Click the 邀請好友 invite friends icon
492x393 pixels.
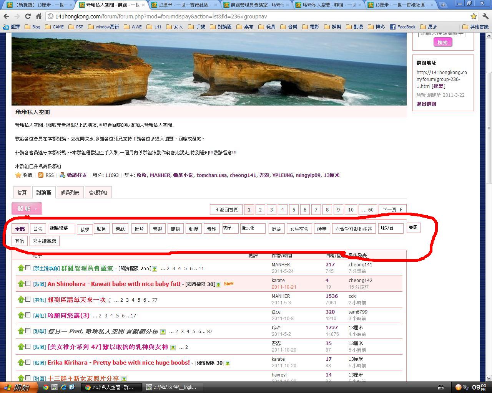[x=62, y=175]
